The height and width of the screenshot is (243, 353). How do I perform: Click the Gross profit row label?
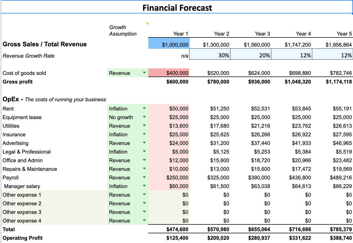[17, 82]
